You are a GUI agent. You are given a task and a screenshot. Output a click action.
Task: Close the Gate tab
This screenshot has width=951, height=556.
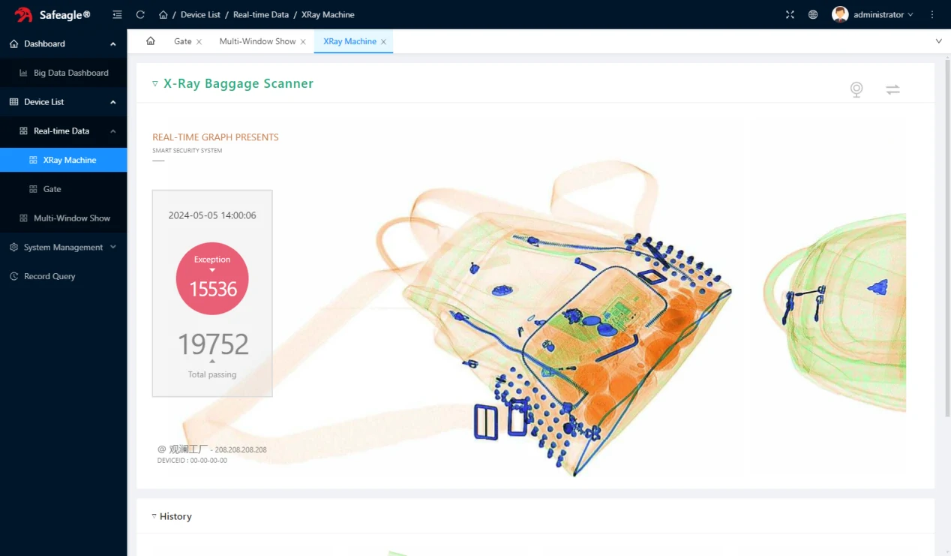pos(199,42)
